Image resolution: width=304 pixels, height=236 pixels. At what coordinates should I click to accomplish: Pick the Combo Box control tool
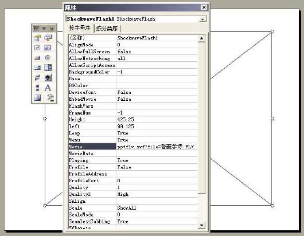pos(48,68)
